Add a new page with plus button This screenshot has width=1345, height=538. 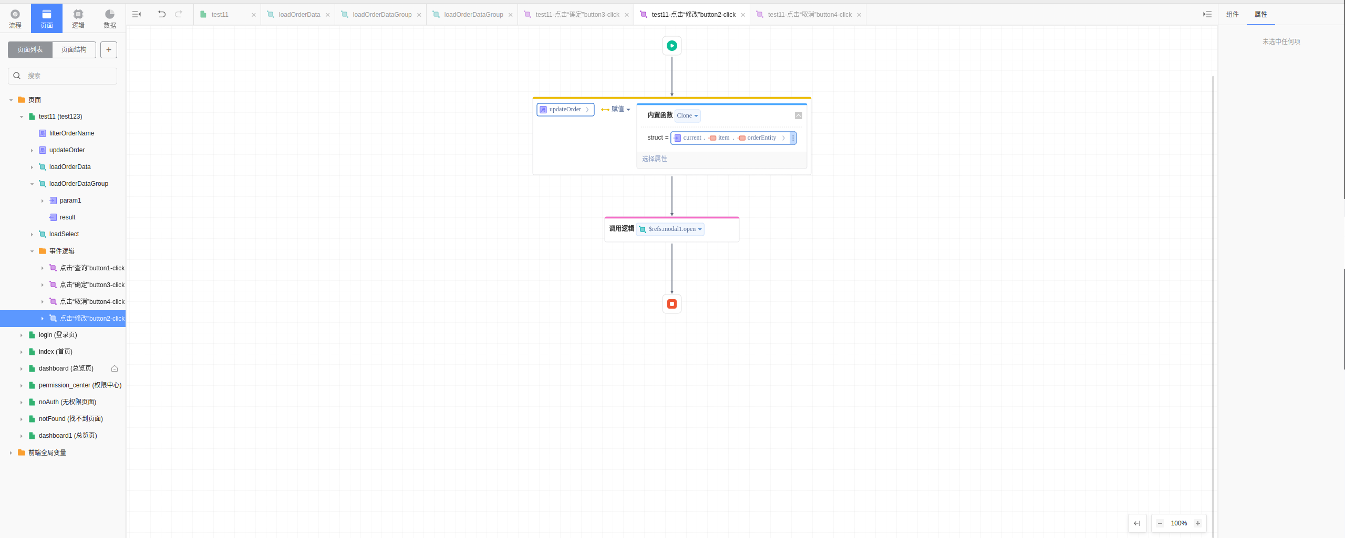coord(109,50)
